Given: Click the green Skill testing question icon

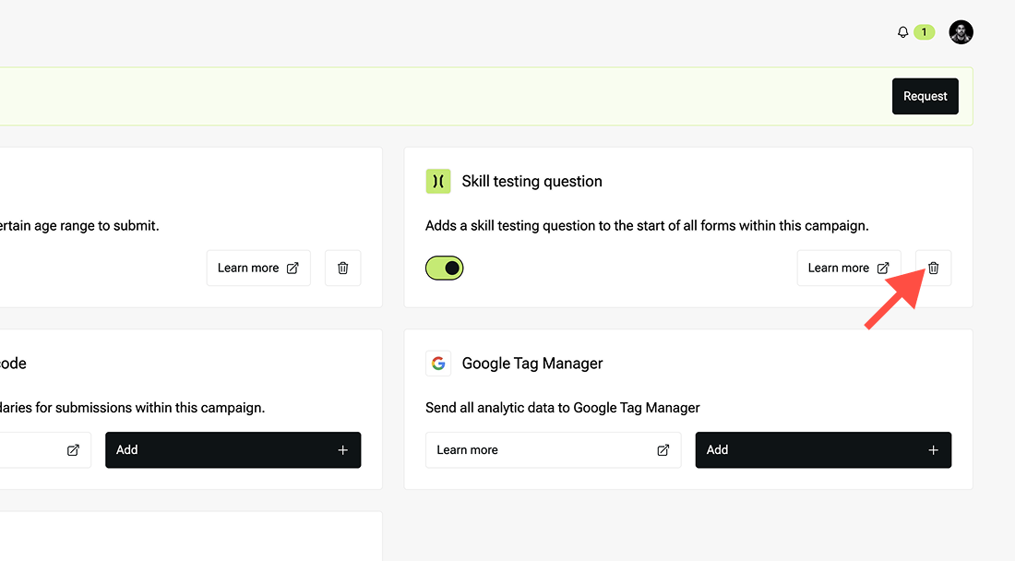Looking at the screenshot, I should coord(437,182).
